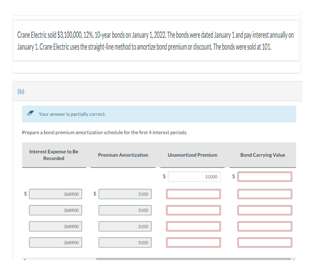316x274 pixels.
Task: Click the 'Your answer is partially correct.' text
Action: [x=72, y=114]
